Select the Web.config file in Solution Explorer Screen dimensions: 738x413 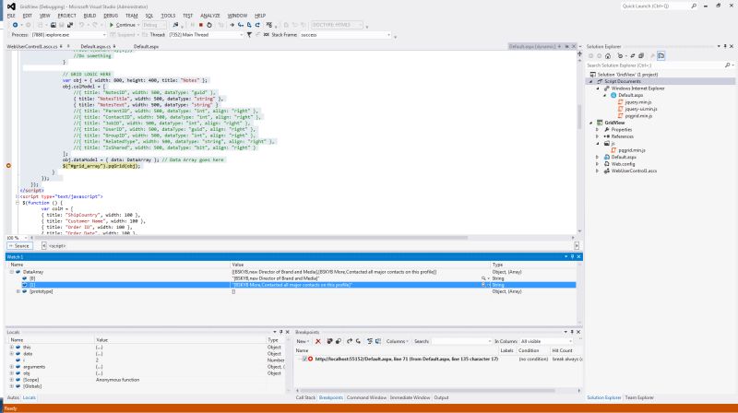[624, 164]
